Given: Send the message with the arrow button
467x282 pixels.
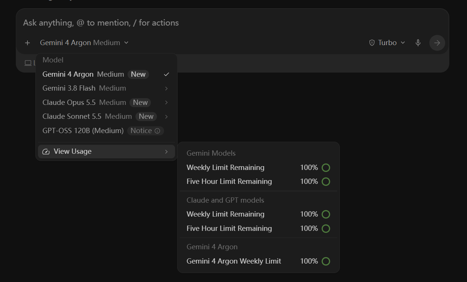Looking at the screenshot, I should click(437, 43).
